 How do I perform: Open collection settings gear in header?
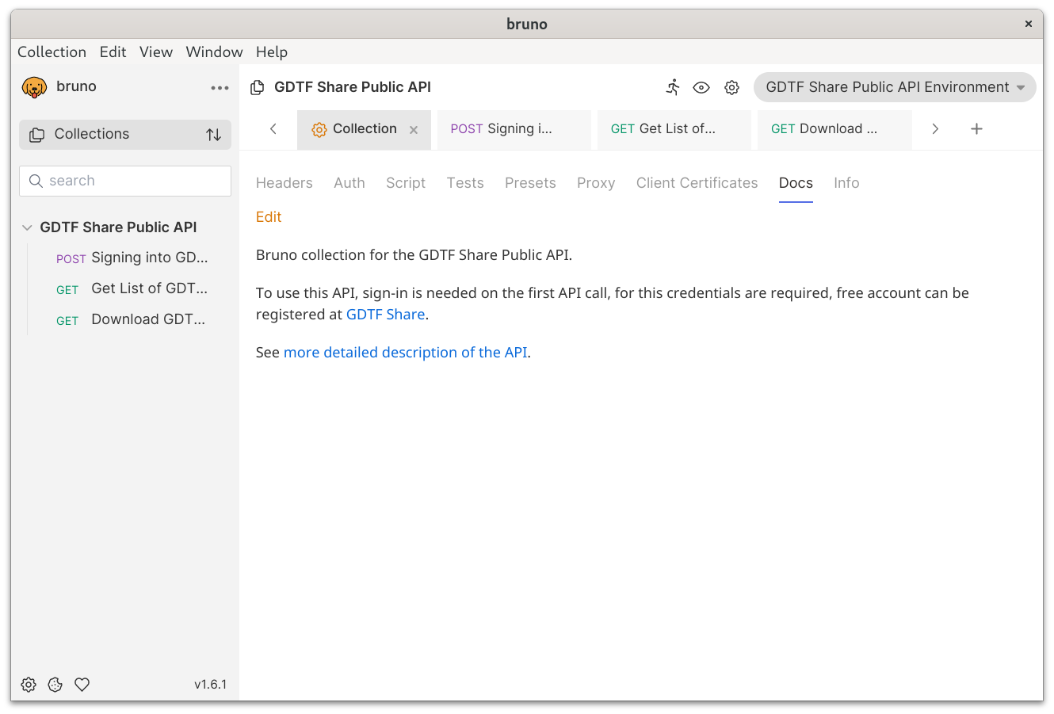point(731,87)
